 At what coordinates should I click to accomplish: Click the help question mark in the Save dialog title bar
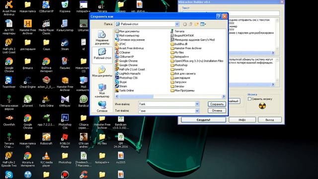pyautogui.click(x=219, y=16)
